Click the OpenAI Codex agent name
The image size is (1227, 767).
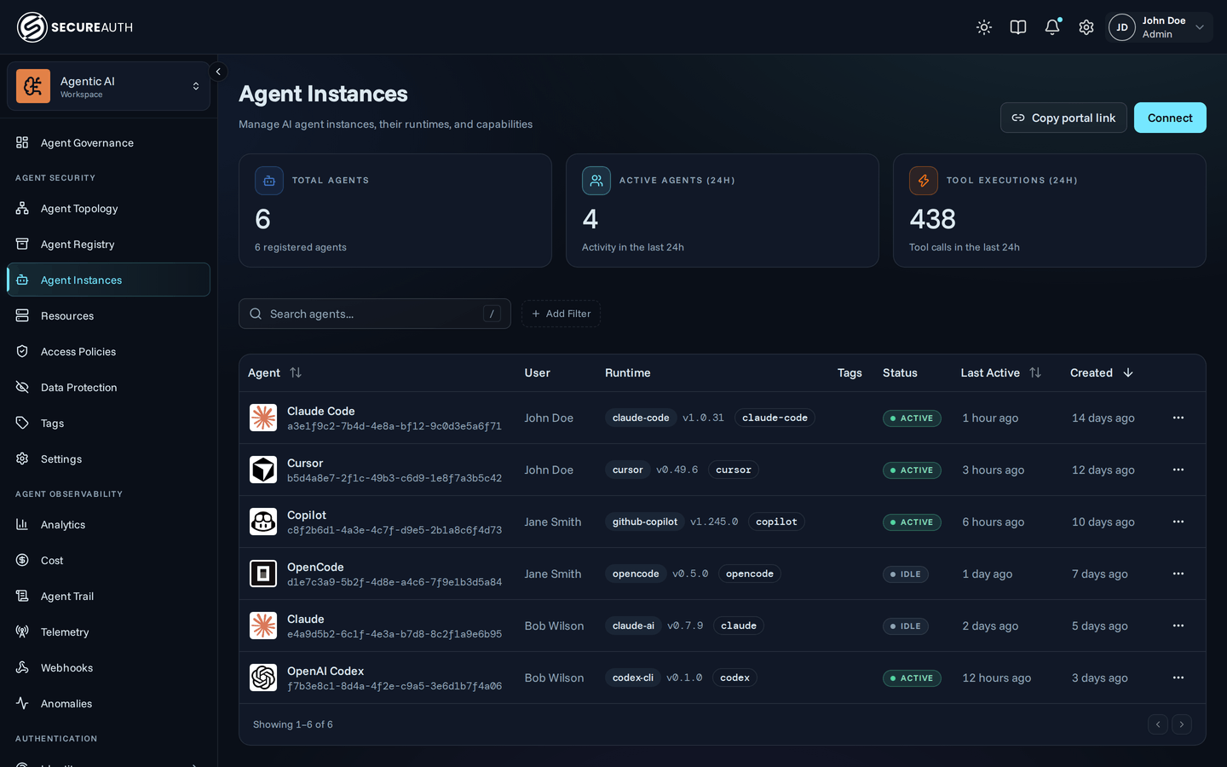click(325, 671)
